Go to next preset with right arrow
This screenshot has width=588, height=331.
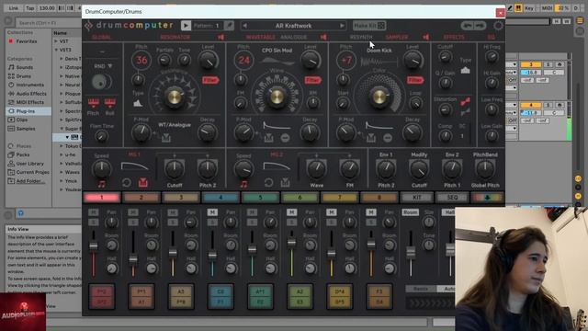[342, 26]
